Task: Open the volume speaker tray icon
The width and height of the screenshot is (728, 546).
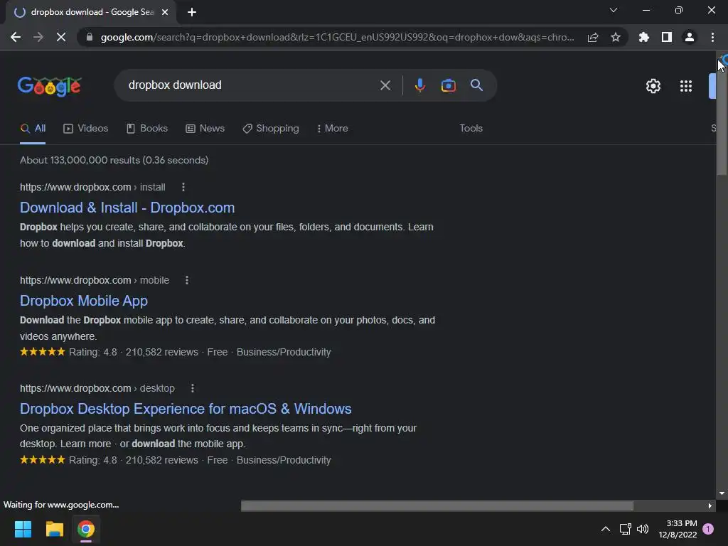Action: tap(643, 529)
